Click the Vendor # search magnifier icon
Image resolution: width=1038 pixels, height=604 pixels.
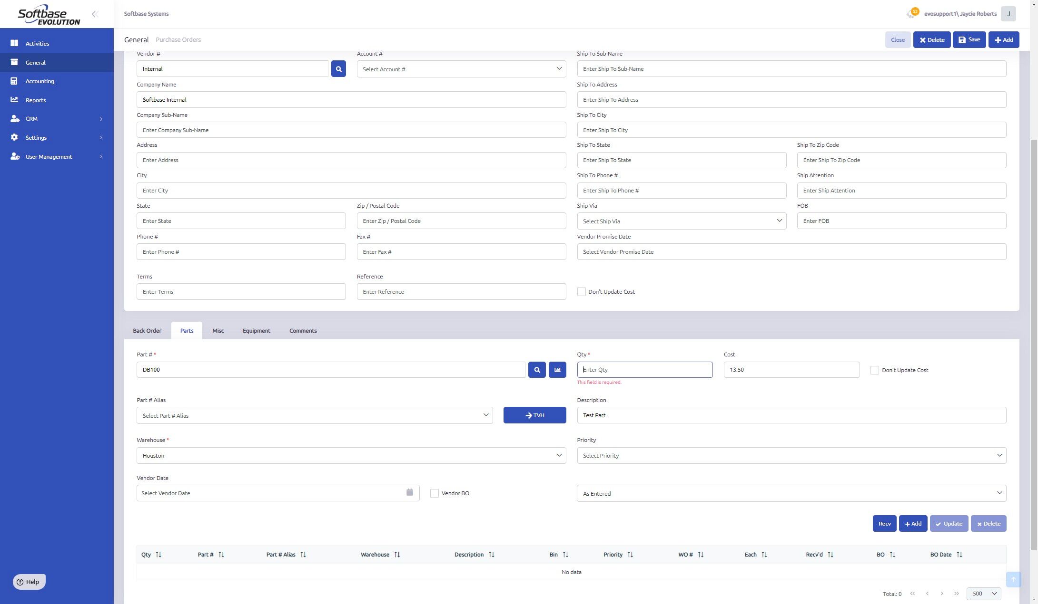(338, 69)
